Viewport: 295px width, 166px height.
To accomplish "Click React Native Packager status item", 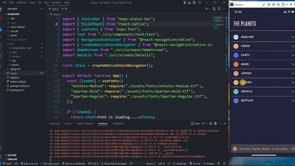I will pos(114,164).
